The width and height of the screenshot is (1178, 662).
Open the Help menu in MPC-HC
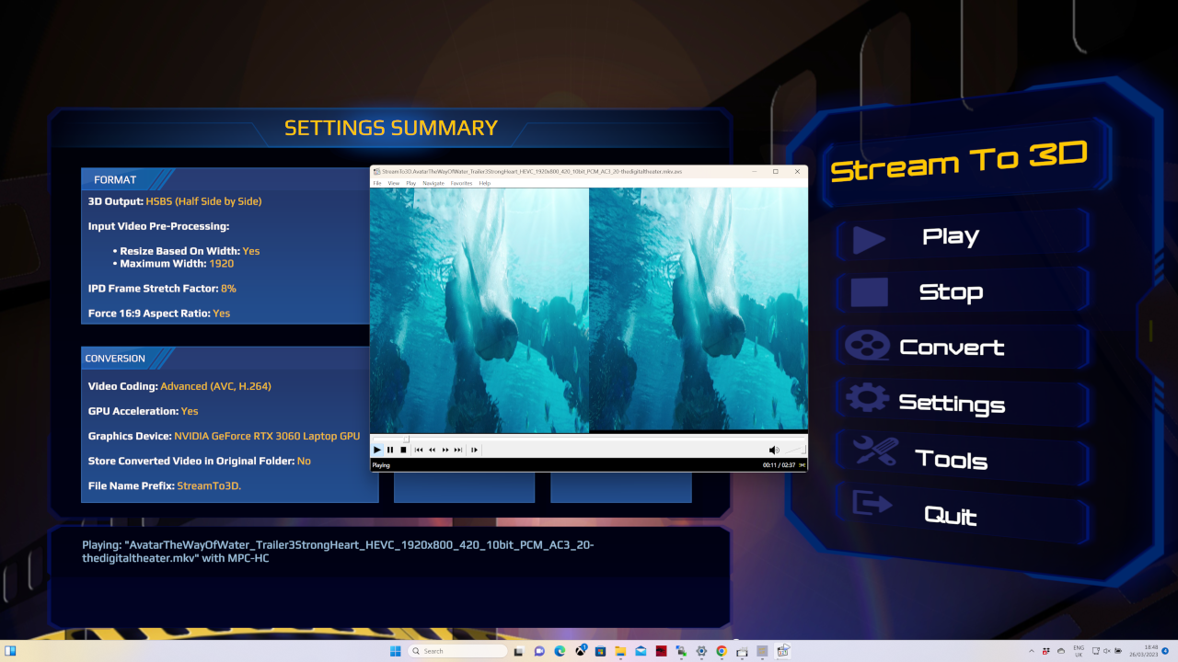tap(485, 183)
